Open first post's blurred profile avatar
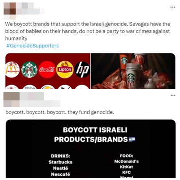The height and width of the screenshot is (180, 180). (x=10, y=8)
